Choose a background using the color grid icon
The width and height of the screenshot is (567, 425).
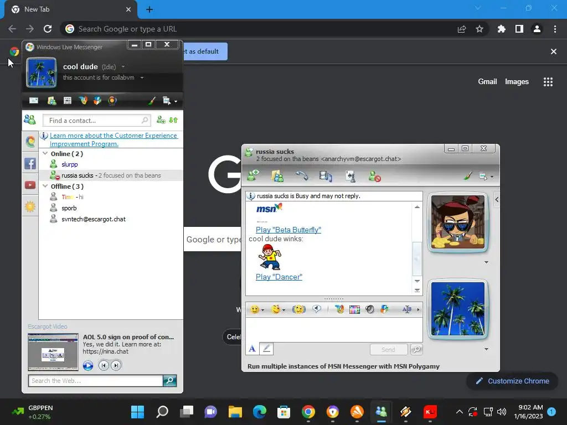click(355, 310)
